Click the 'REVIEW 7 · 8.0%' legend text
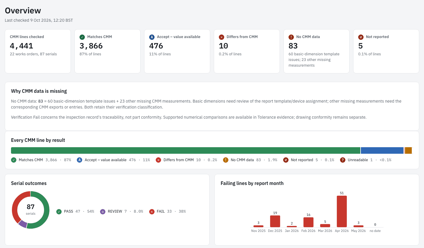 (x=125, y=211)
